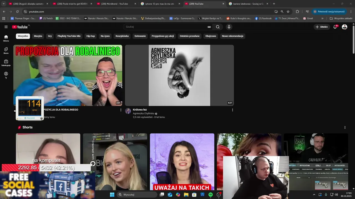Show hidden system tray icons
Screen dimensions: 355x199
[314, 195]
